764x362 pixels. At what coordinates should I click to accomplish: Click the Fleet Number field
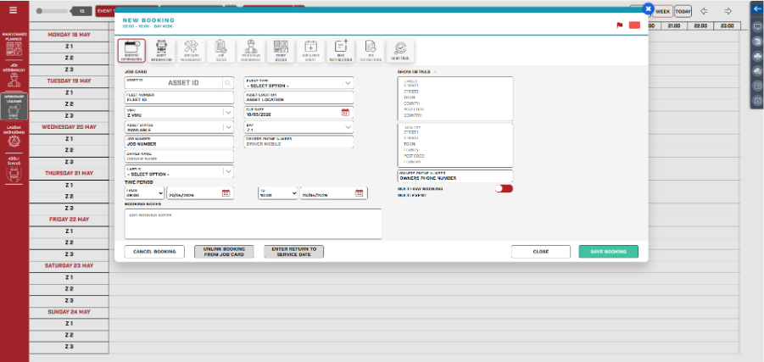pos(179,97)
